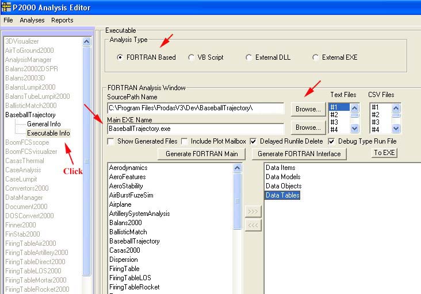
Task: Select CasasThermal tree entry
Action: pos(25,161)
